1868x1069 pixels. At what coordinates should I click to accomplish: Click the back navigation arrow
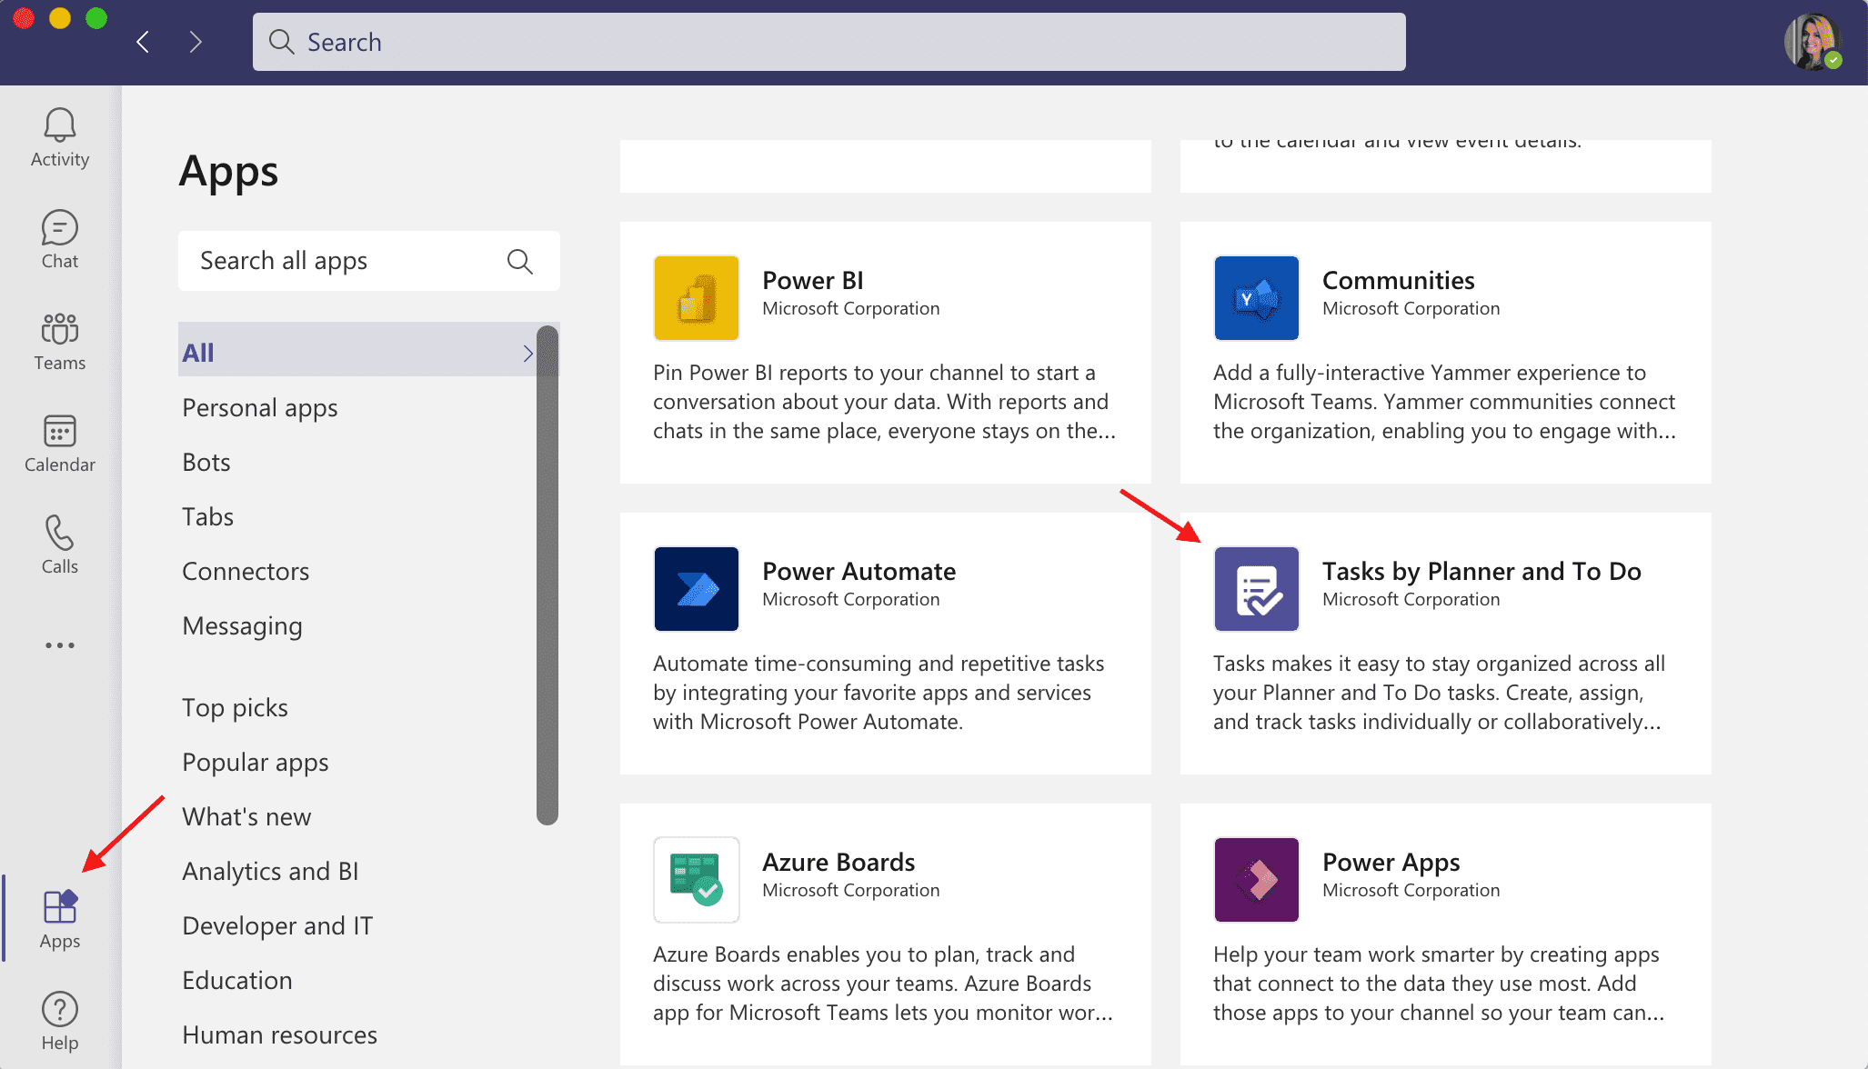pos(143,41)
